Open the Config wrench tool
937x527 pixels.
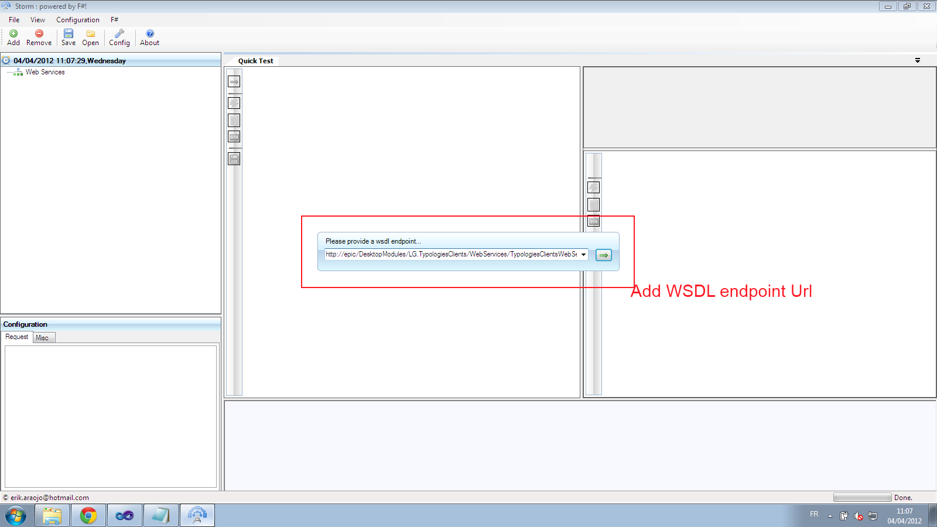click(119, 37)
